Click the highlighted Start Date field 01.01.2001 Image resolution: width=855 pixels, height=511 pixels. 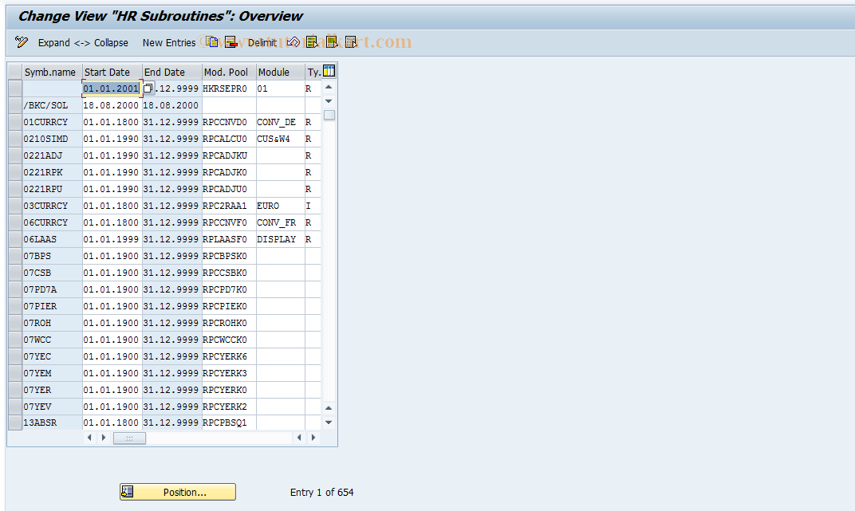coord(112,88)
